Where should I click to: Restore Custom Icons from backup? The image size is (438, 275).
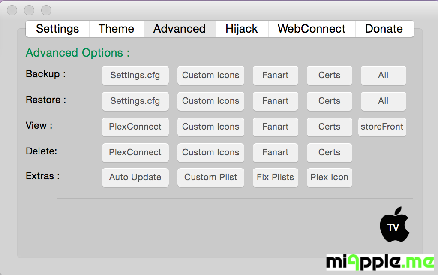click(x=210, y=101)
